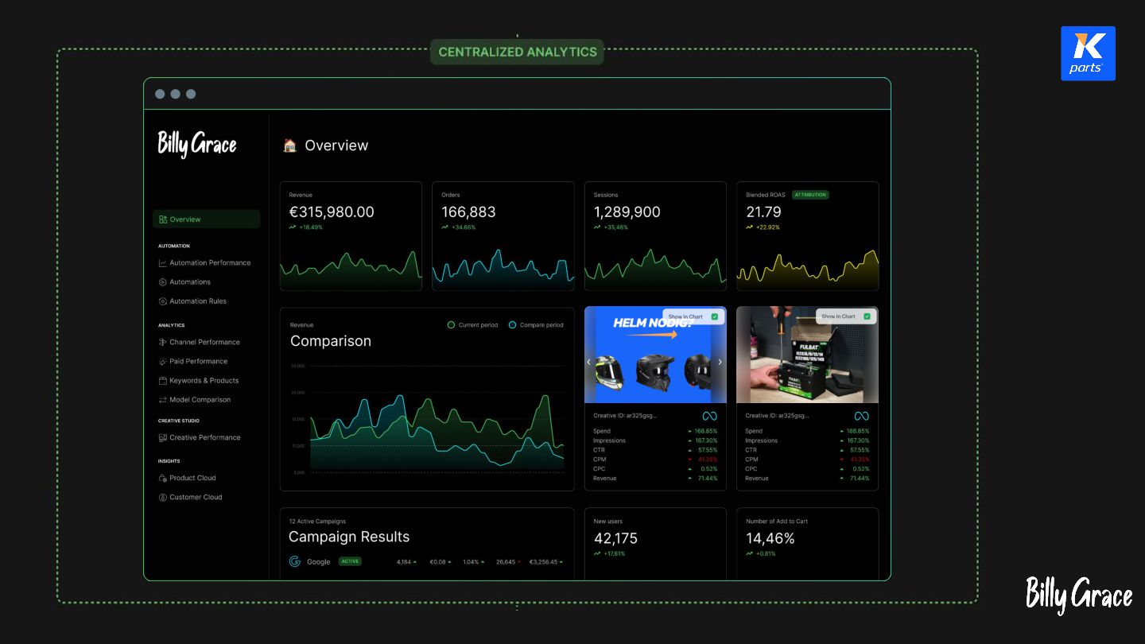Click the house icon beside Overview heading
The image size is (1145, 644).
pyautogui.click(x=289, y=145)
